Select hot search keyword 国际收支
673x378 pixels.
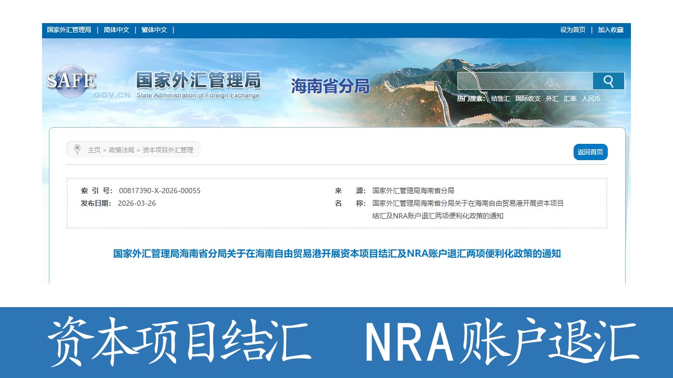[527, 99]
